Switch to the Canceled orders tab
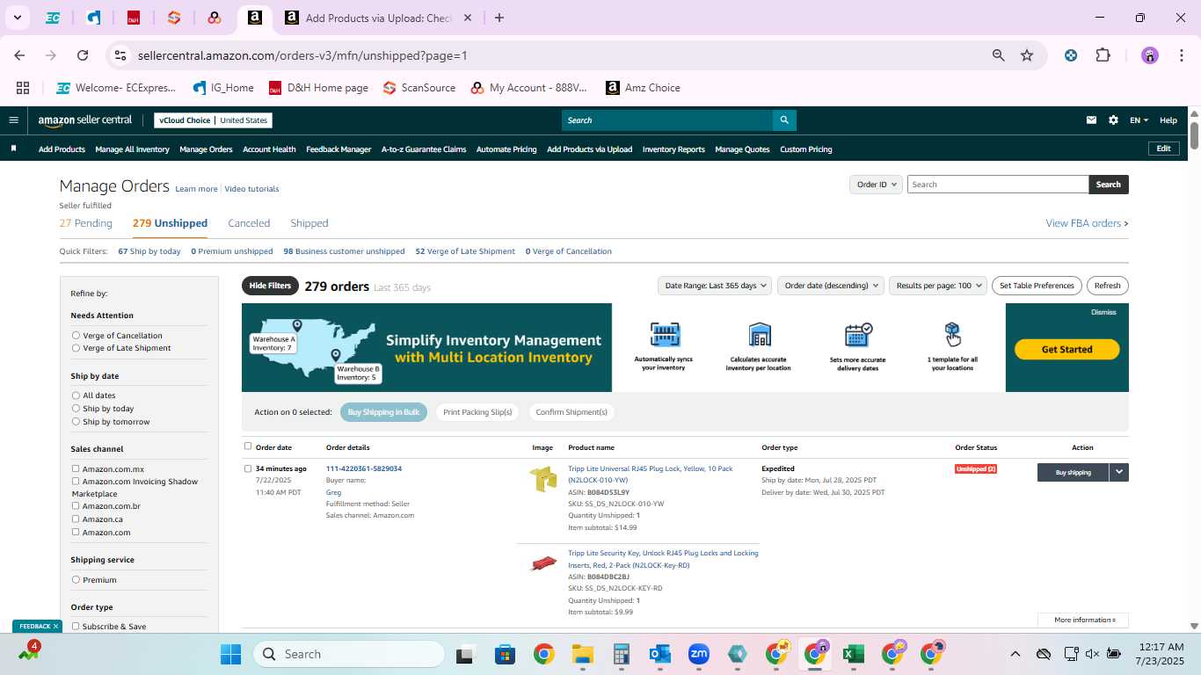This screenshot has width=1201, height=675. [249, 223]
